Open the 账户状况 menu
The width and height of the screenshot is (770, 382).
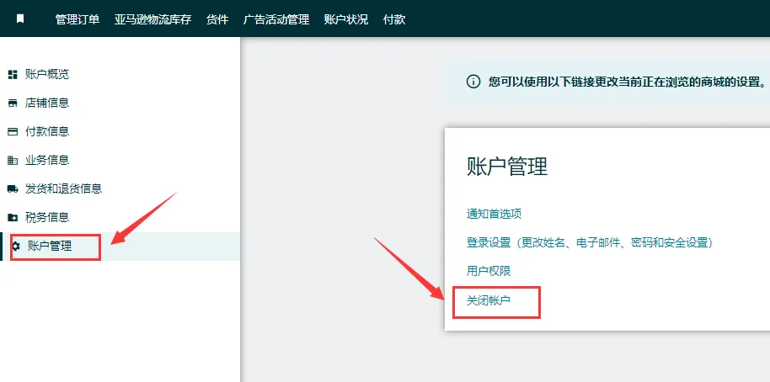point(346,19)
